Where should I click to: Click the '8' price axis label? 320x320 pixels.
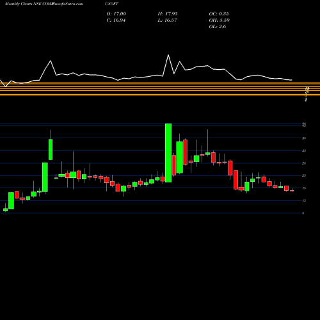tap(303, 213)
